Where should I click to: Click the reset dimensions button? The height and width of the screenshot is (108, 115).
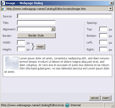pos(40,47)
